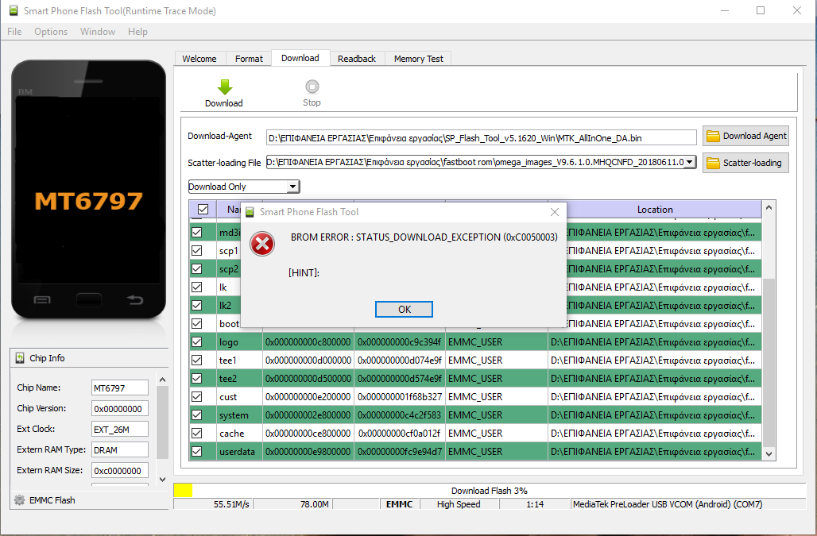This screenshot has width=817, height=536.
Task: Open the Options menu
Action: (51, 32)
